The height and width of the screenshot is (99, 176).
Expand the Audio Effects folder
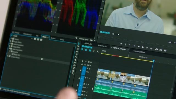pos(10,41)
